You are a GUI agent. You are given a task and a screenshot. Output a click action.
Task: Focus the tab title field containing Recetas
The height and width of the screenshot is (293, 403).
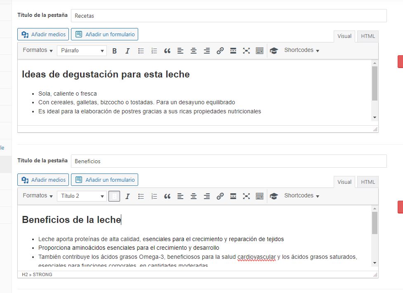point(229,16)
